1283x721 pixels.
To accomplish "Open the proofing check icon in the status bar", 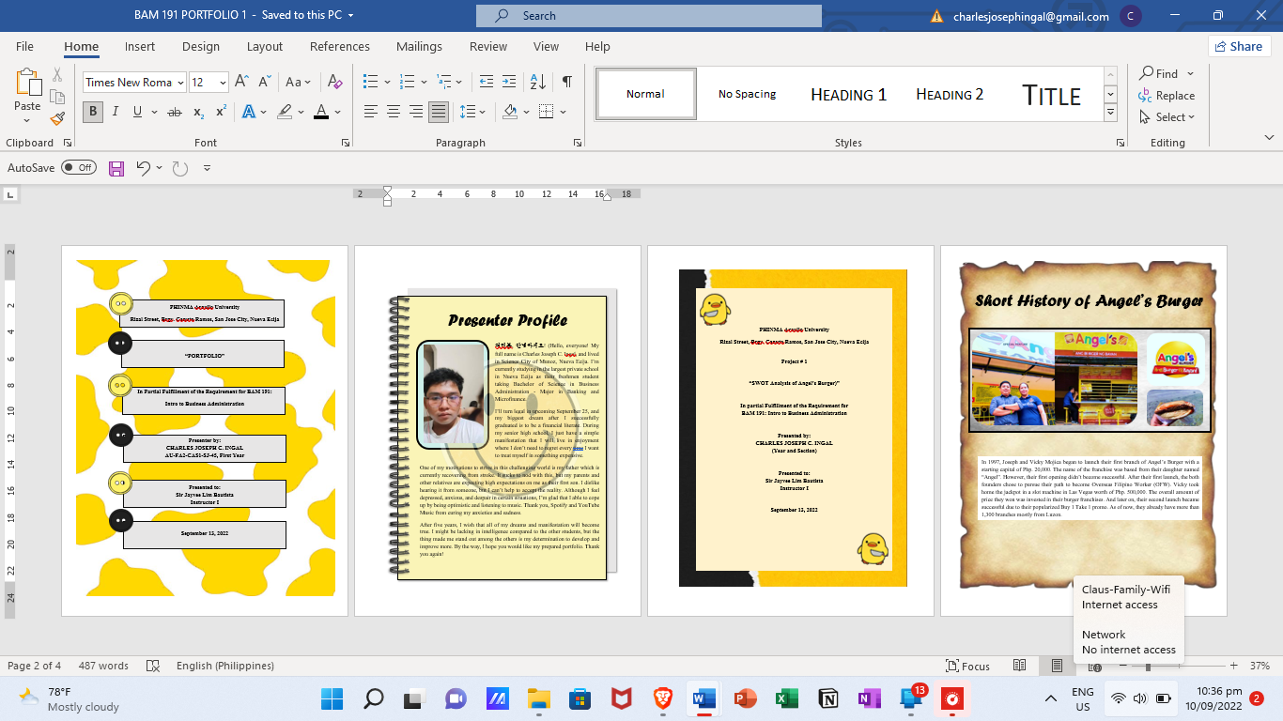I will (x=152, y=666).
